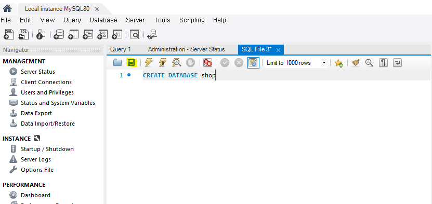Search table data icon
The height and width of the screenshot is (204, 432).
coord(135,34)
